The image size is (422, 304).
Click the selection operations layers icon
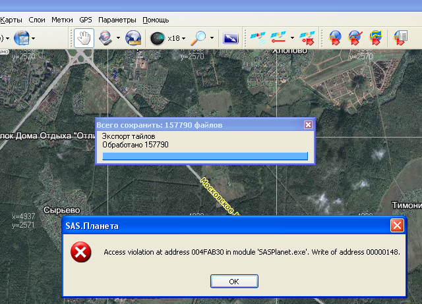coord(105,38)
